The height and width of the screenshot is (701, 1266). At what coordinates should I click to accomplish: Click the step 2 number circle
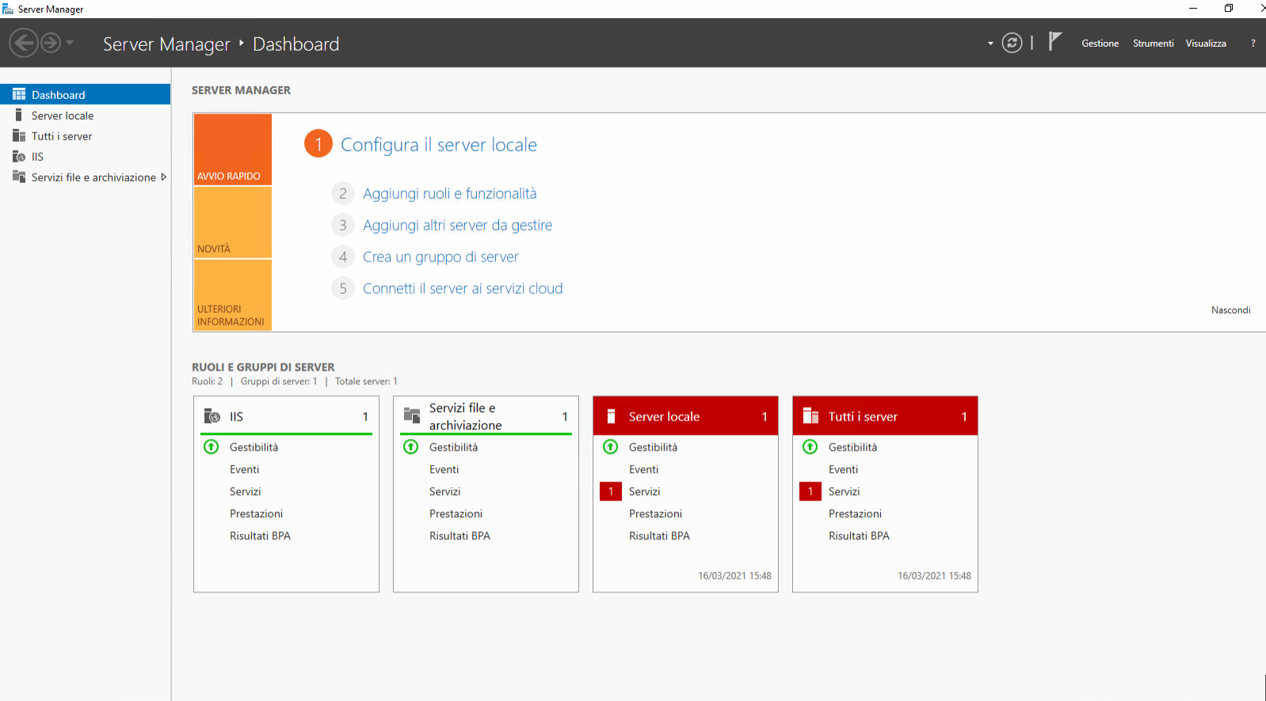tap(342, 193)
